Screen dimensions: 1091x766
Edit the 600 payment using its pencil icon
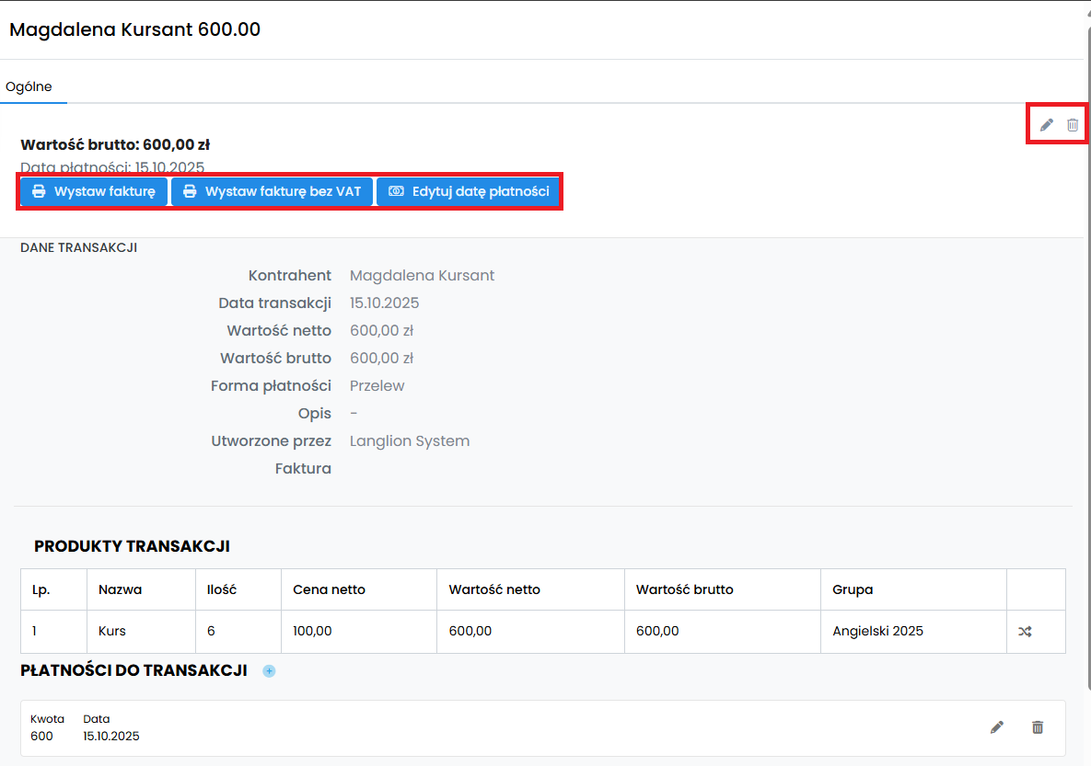[x=996, y=727]
